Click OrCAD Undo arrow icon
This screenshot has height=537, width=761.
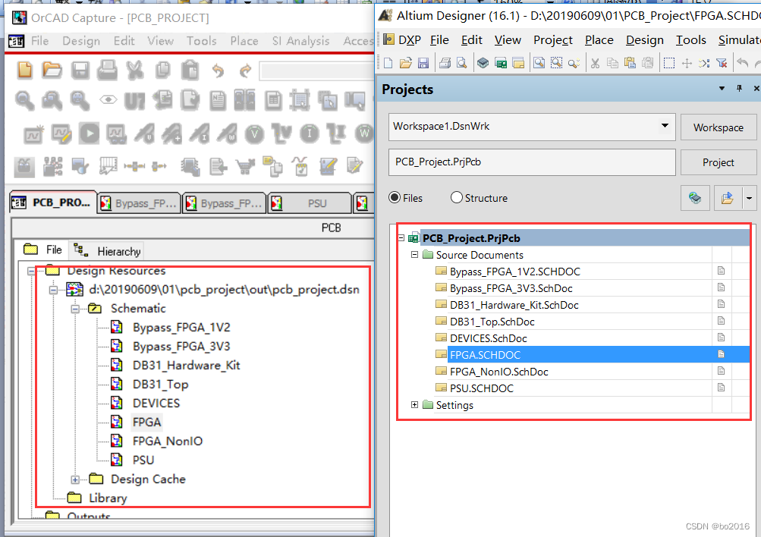click(x=218, y=71)
